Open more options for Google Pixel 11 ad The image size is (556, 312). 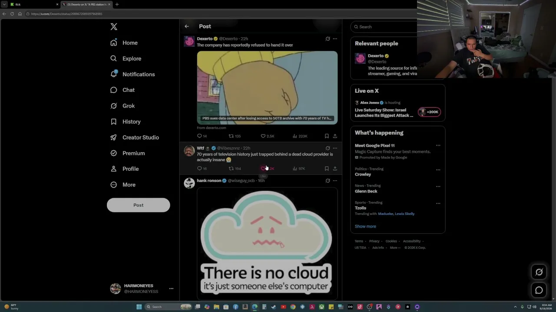coord(438,146)
